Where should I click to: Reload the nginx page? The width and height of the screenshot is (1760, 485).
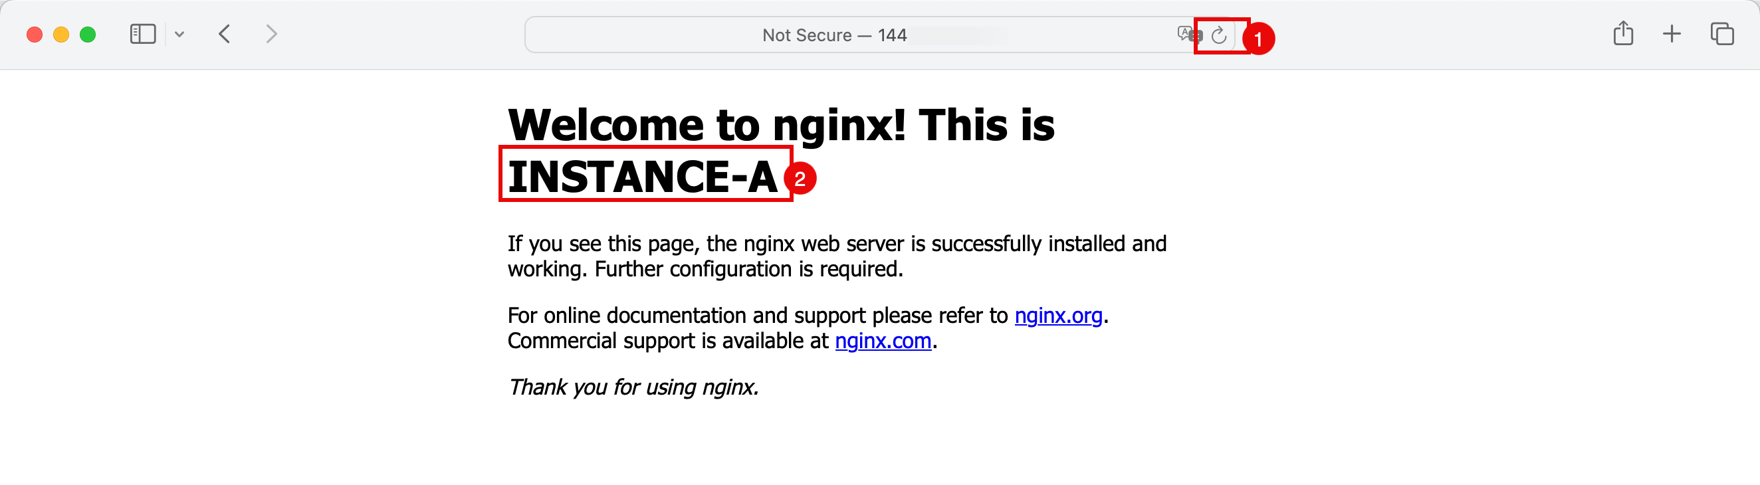click(x=1218, y=35)
